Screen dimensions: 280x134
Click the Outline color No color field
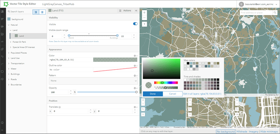click(x=71, y=70)
